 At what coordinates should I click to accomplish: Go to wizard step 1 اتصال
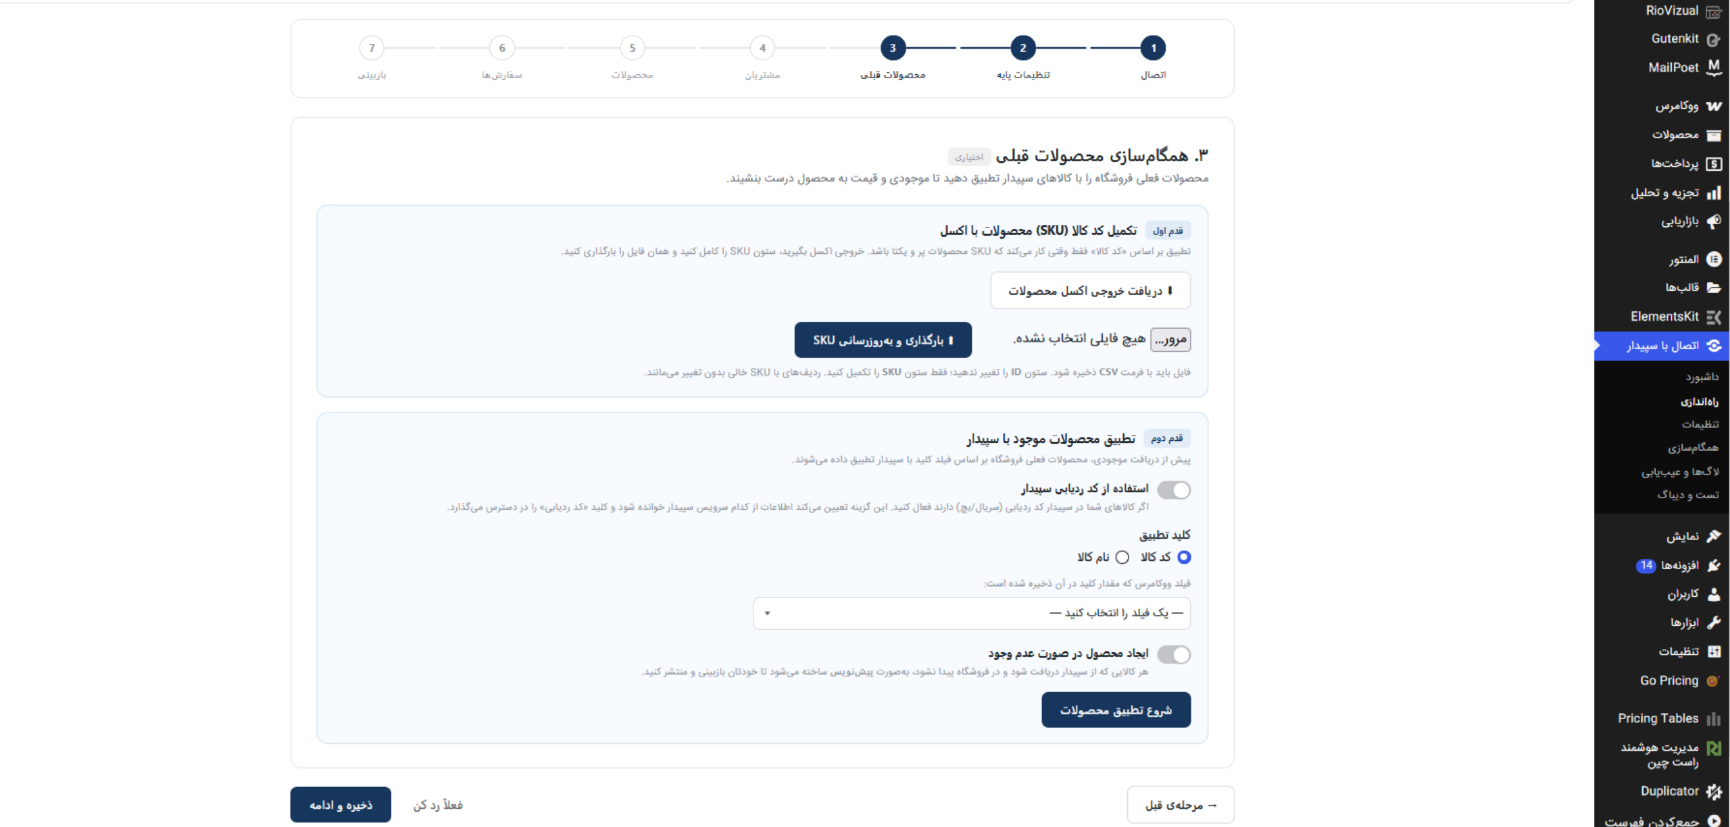[1154, 49]
